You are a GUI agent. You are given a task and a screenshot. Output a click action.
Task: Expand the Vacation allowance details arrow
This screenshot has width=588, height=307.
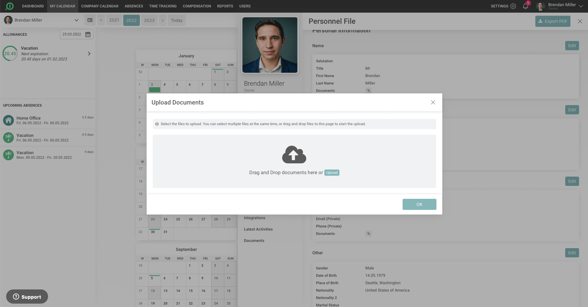pos(89,54)
